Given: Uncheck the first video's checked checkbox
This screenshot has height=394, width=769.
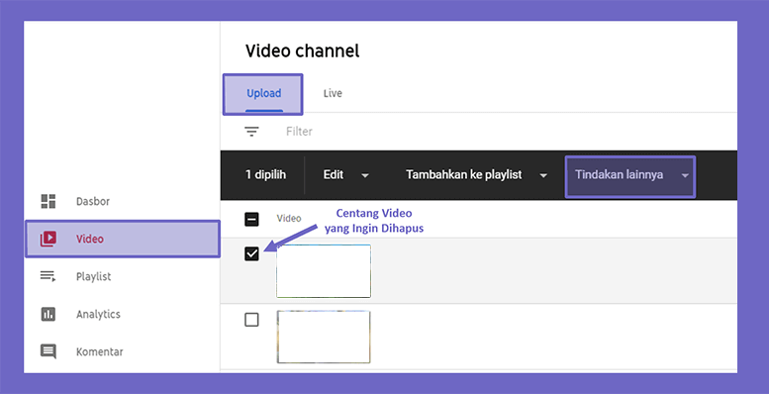Looking at the screenshot, I should tap(251, 253).
